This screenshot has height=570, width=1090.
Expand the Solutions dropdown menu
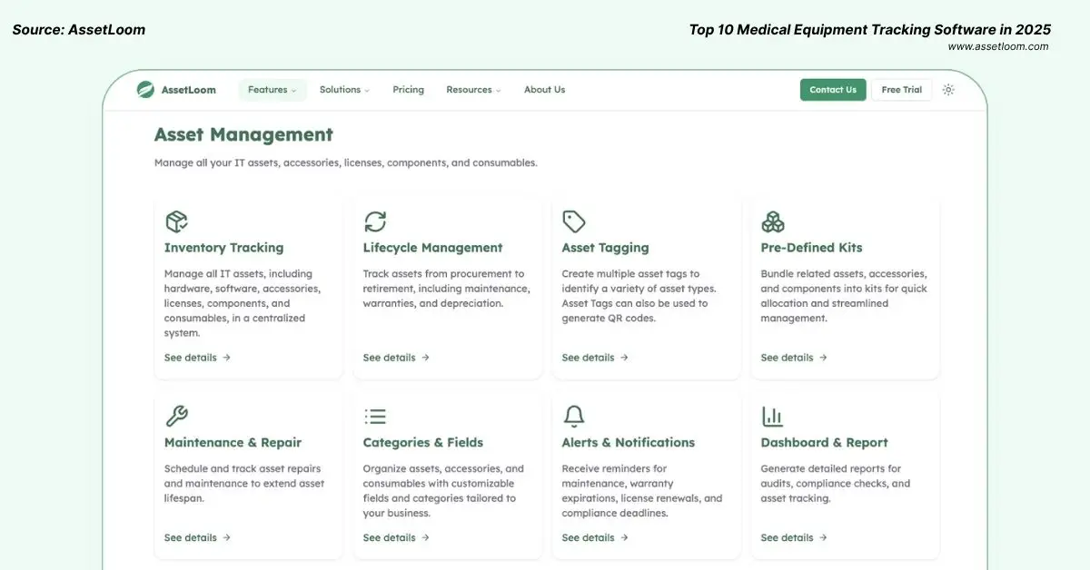[345, 90]
